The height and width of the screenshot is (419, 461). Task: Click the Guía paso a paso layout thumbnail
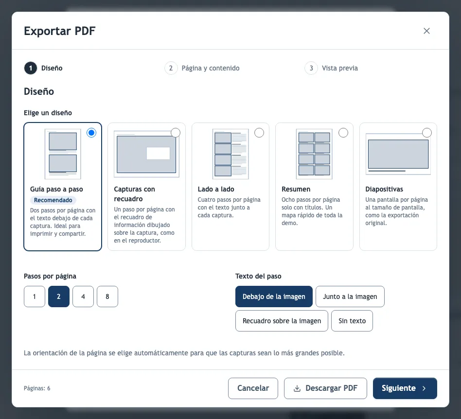click(63, 154)
